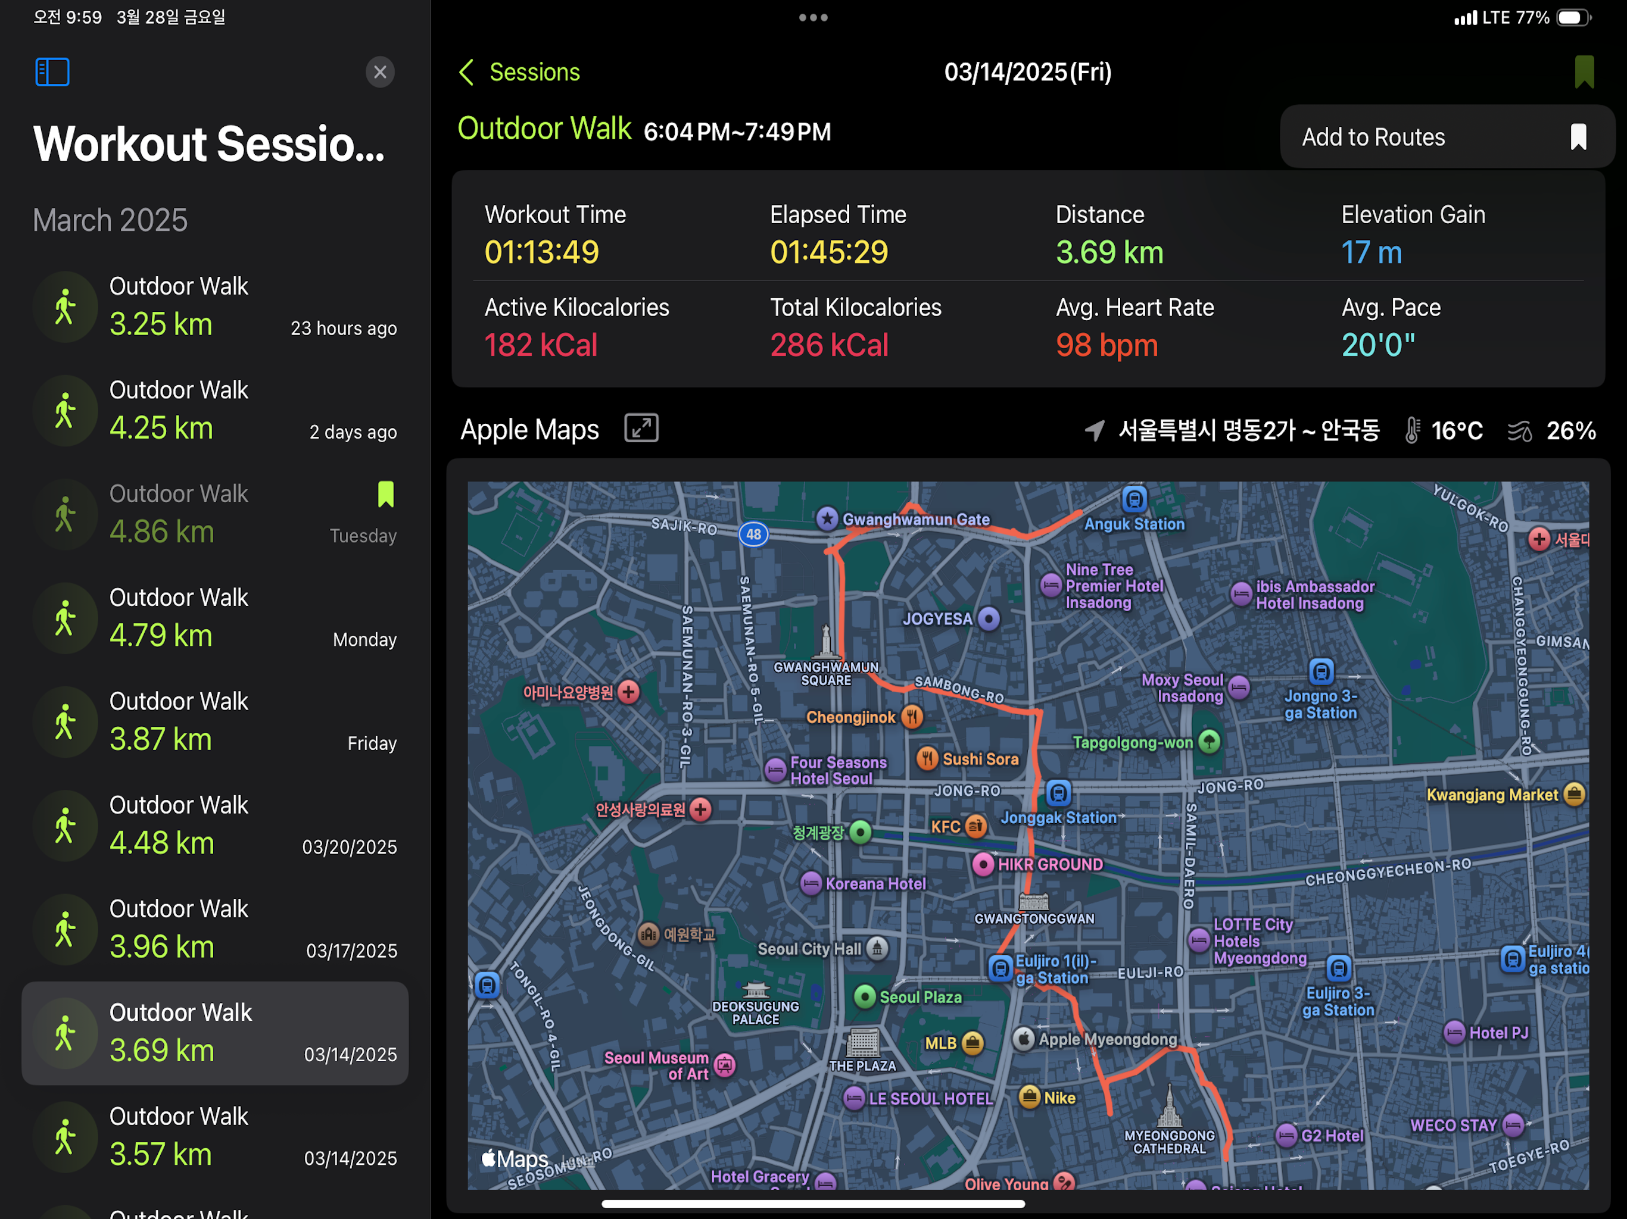Viewport: 1627px width, 1219px height.
Task: Tap the LOTTE City Hotels Myeongdong pin
Action: pyautogui.click(x=1199, y=940)
